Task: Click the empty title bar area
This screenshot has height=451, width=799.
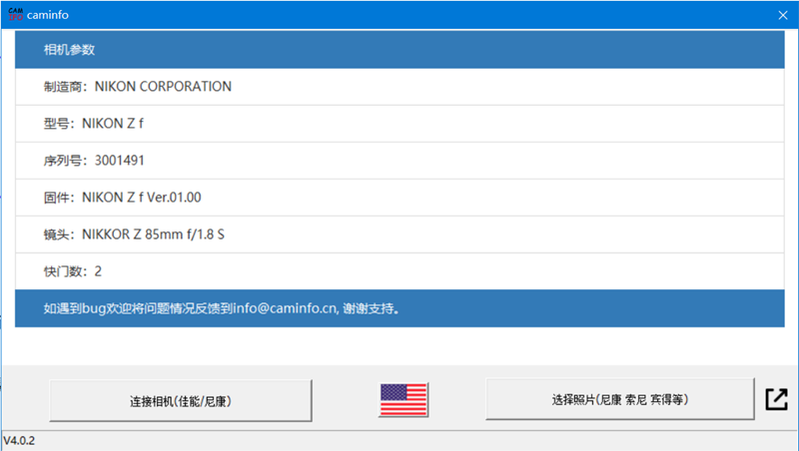Action: tap(399, 15)
